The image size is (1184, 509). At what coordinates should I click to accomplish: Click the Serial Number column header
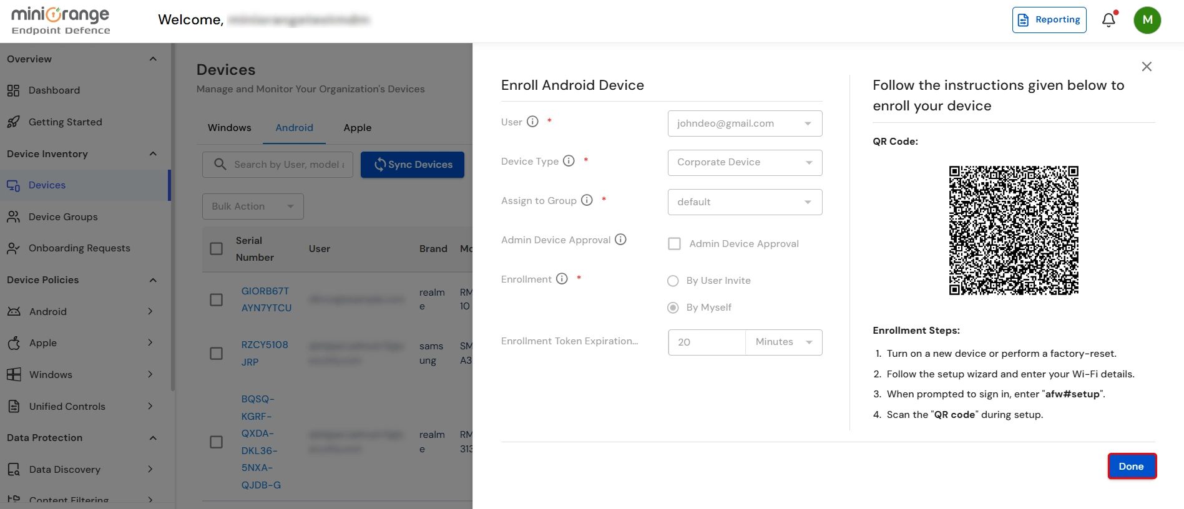click(x=255, y=249)
